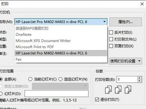This screenshot has width=146, height=109.
Task: Uncheck 逐份打印(T) collate checkbox
Action: click(x=97, y=100)
